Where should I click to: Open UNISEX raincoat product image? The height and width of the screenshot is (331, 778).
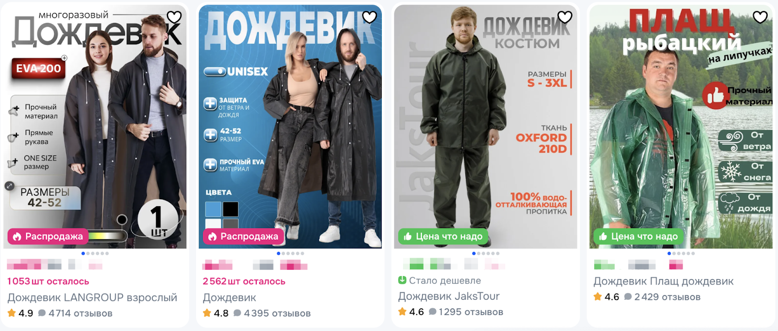click(x=290, y=126)
